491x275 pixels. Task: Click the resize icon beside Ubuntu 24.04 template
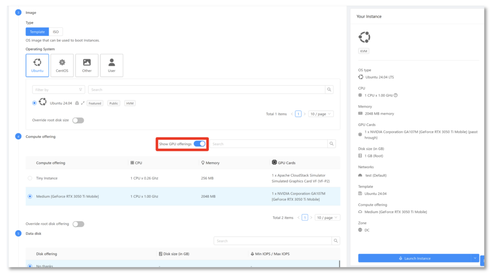[82, 103]
